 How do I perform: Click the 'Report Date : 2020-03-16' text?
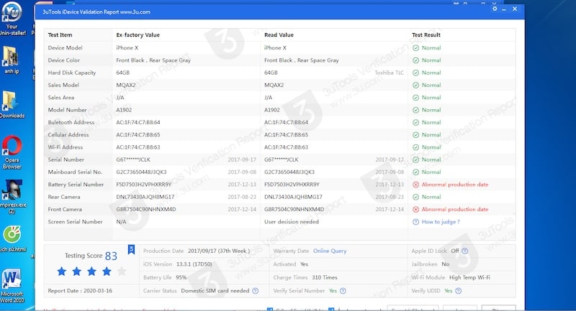80,291
